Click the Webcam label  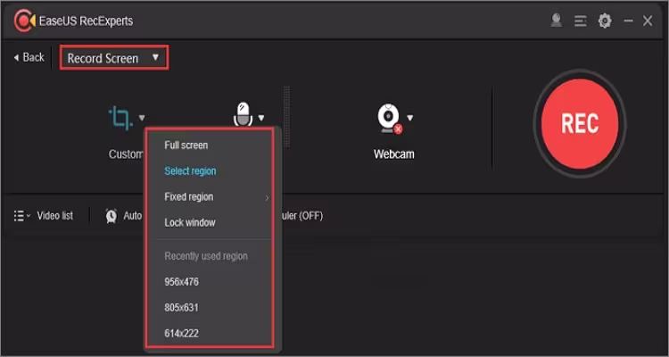393,154
